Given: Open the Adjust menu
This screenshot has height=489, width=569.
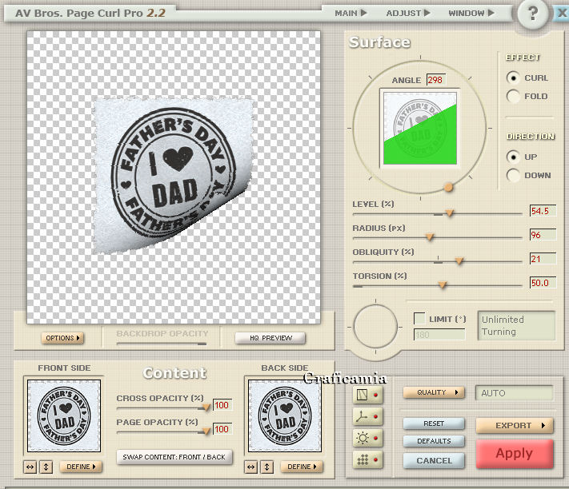Looking at the screenshot, I should [x=408, y=13].
